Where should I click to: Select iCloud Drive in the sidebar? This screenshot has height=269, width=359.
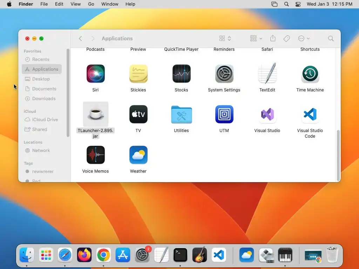click(x=42, y=119)
